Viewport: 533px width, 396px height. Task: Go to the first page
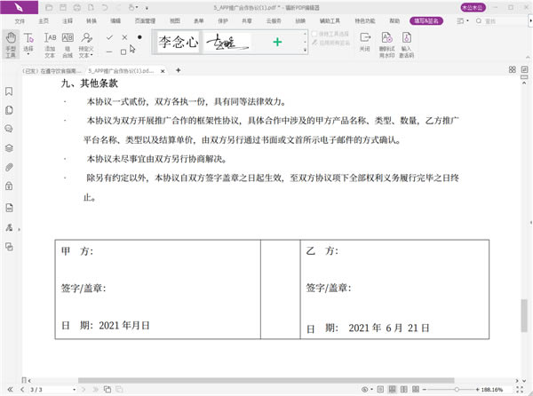pos(10,390)
